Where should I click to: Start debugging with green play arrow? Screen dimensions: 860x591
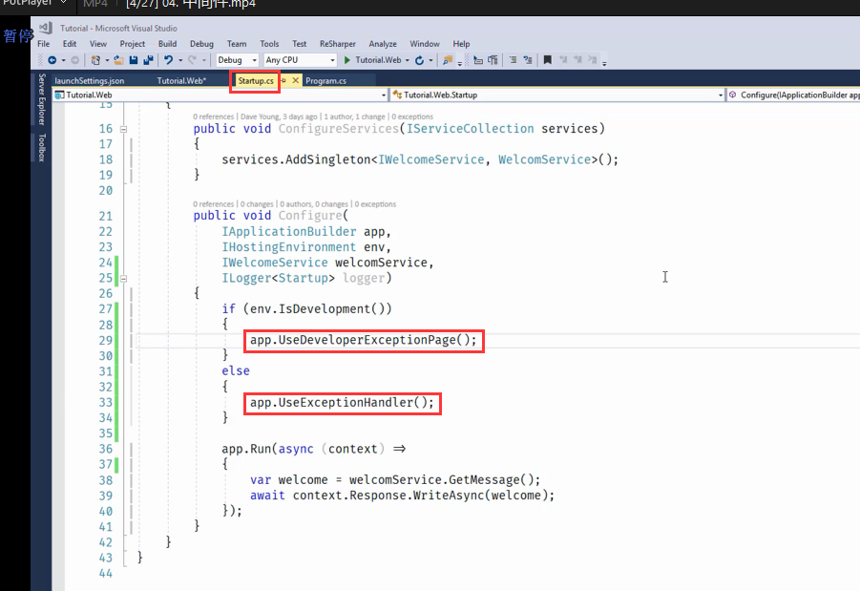(348, 60)
